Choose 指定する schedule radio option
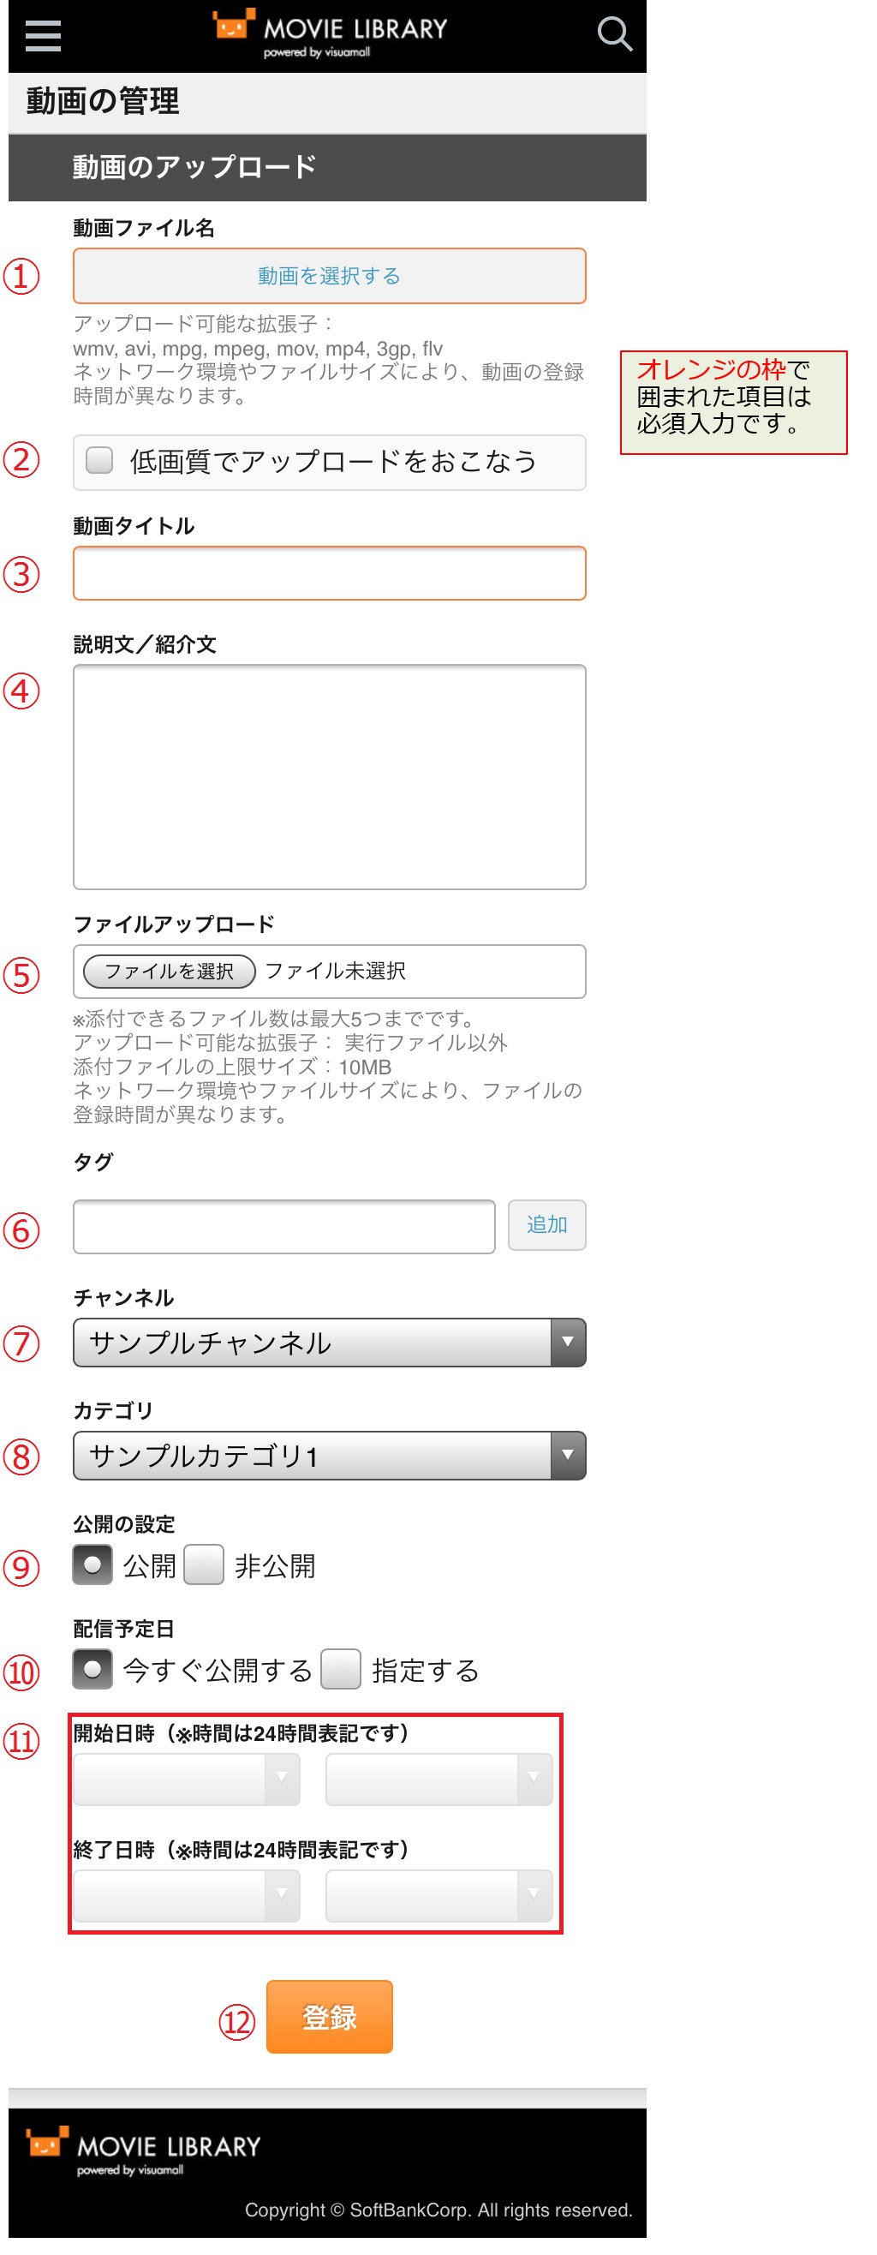 341,1668
